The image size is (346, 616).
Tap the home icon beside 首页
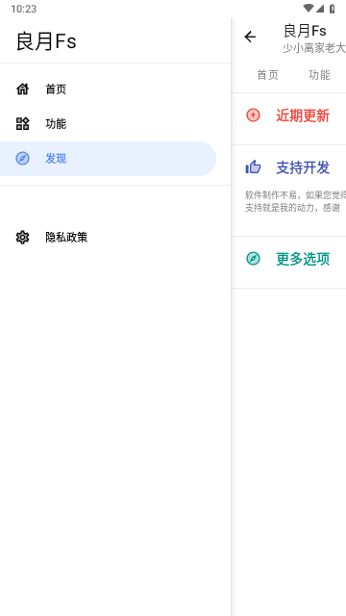click(22, 90)
